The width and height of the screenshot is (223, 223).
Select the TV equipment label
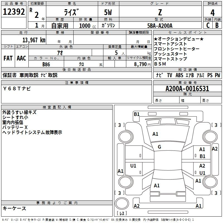[169, 75]
